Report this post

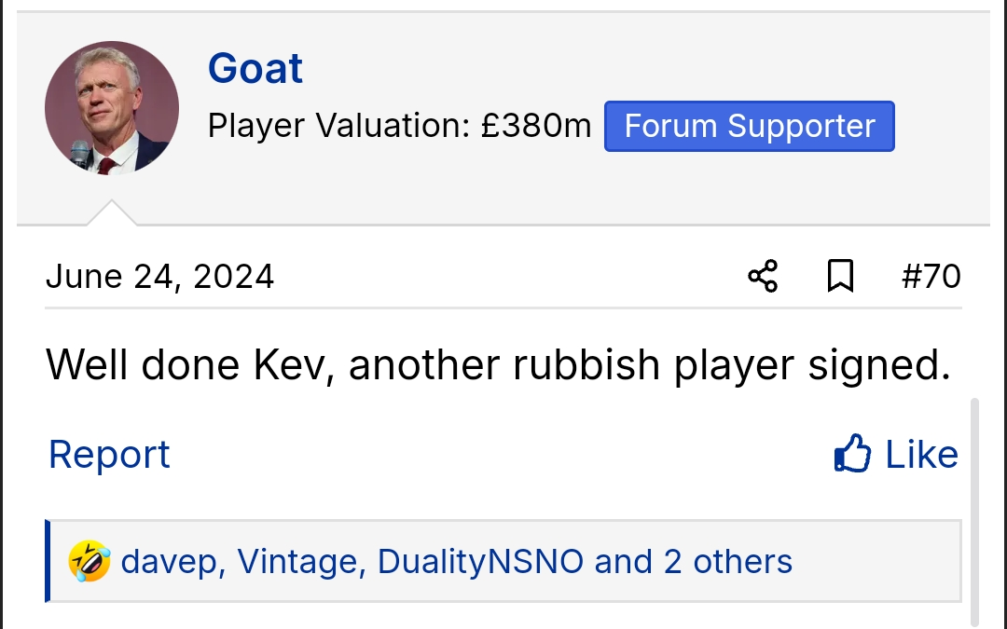109,455
